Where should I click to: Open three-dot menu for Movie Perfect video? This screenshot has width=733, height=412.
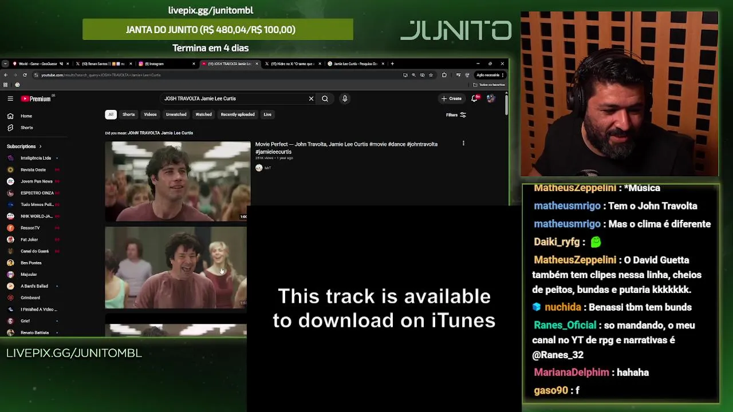[463, 144]
